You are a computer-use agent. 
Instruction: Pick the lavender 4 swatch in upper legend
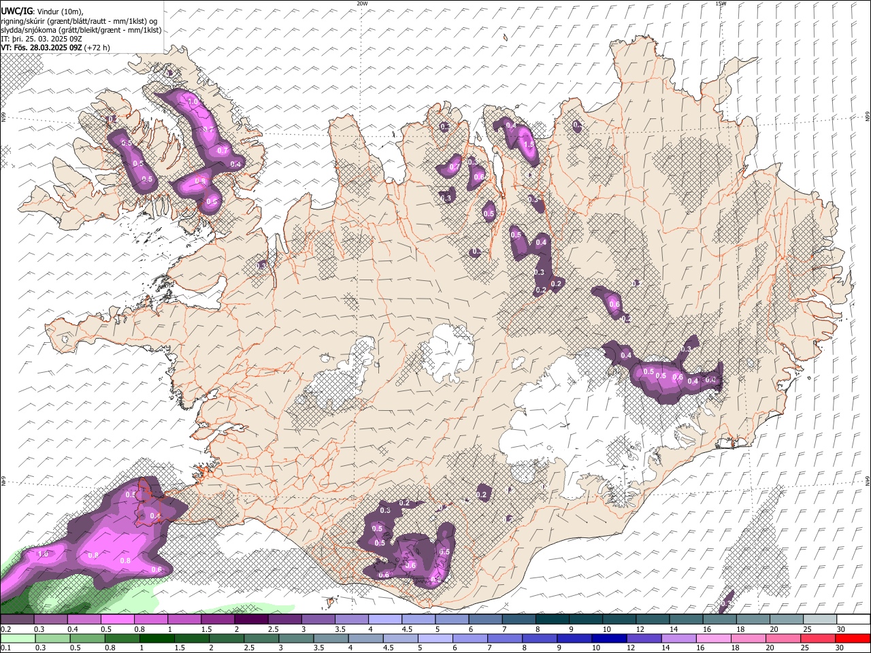385,620
